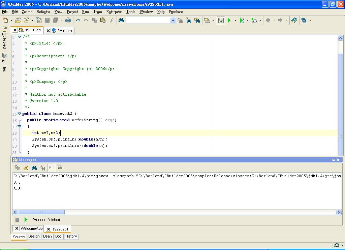Toggle auto-scroll in Messages toolbar
345x250 pixels.
coord(51,168)
